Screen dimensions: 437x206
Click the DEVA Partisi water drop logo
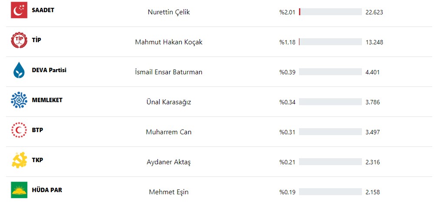click(x=19, y=70)
